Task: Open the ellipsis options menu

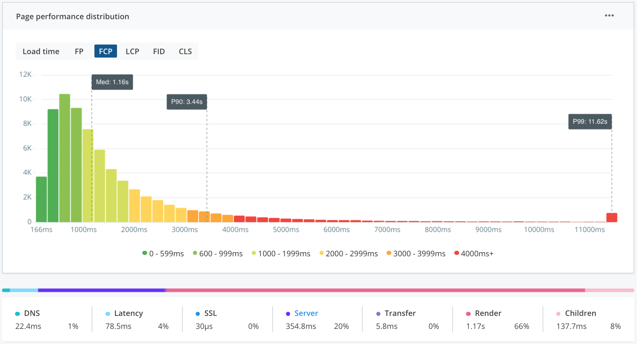Action: pos(609,15)
